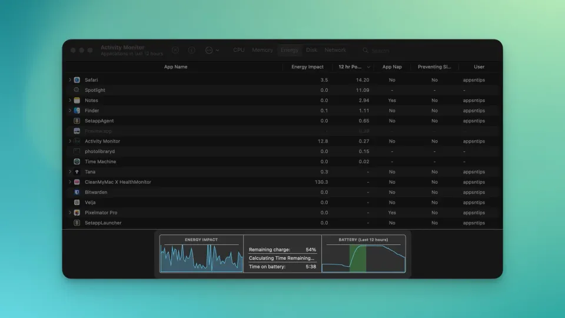Click the SetappAgent app icon
This screenshot has width=565, height=318.
pos(77,121)
